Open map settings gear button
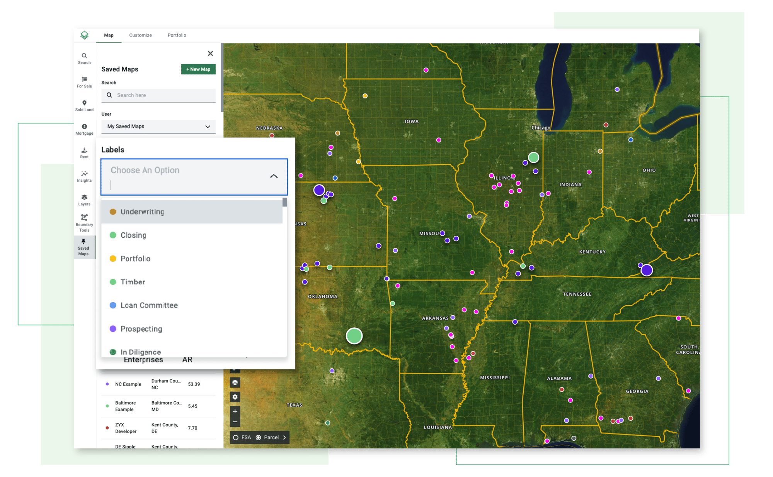Image resolution: width=773 pixels, height=477 pixels. (x=235, y=397)
